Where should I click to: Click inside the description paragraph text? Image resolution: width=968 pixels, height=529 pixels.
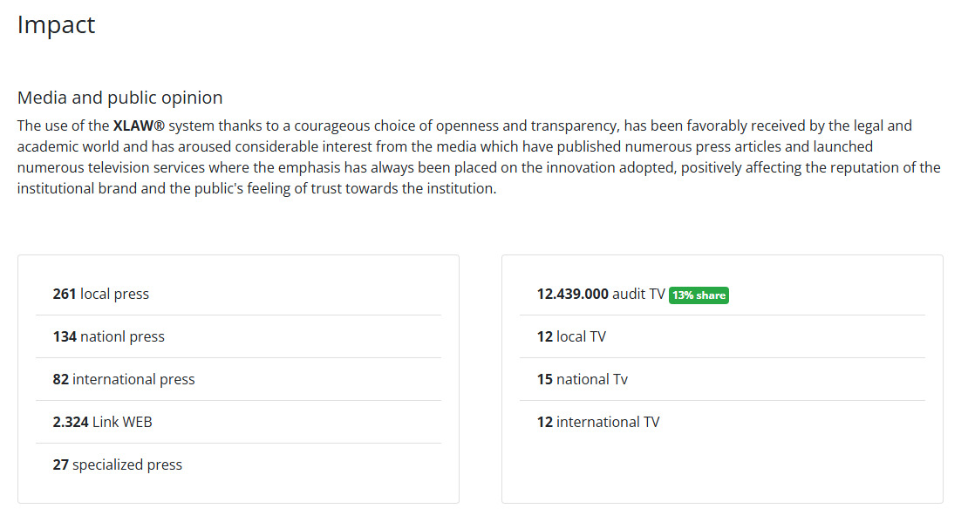click(x=479, y=157)
